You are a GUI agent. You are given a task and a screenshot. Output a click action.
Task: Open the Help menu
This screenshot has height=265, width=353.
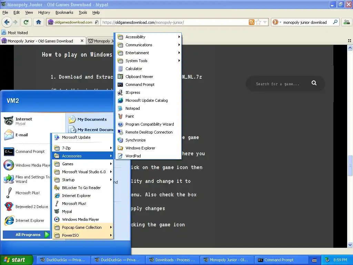click(x=96, y=12)
